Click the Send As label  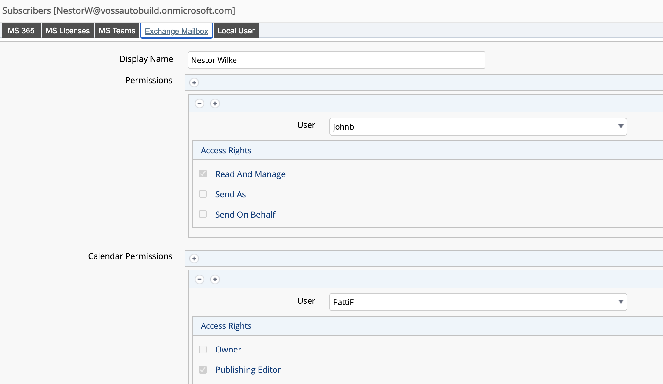(231, 194)
